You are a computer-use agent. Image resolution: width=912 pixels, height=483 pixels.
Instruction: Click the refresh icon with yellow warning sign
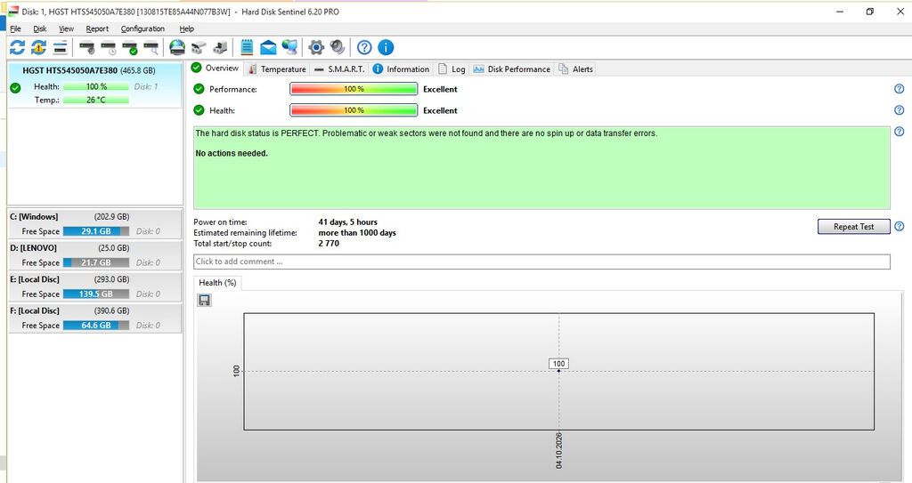point(39,47)
